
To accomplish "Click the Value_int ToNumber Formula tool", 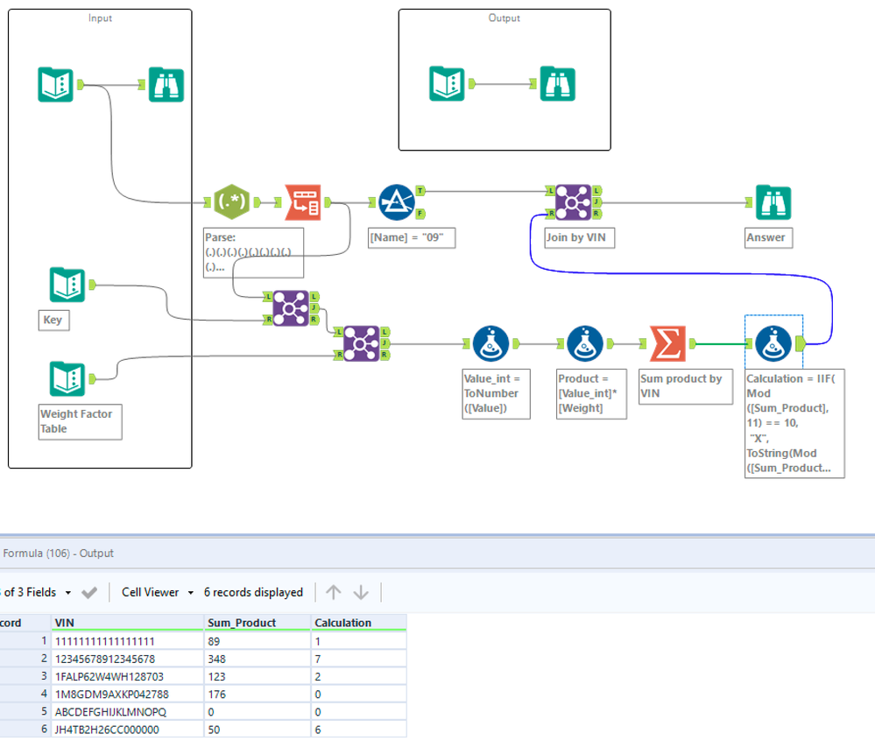I will click(490, 343).
